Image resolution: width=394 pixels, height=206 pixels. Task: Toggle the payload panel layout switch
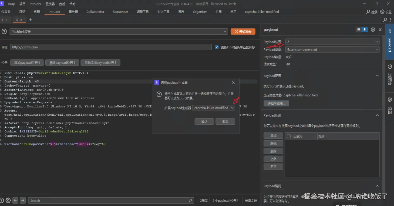pos(362,30)
